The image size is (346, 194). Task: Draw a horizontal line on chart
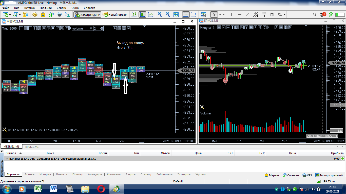(240, 14)
